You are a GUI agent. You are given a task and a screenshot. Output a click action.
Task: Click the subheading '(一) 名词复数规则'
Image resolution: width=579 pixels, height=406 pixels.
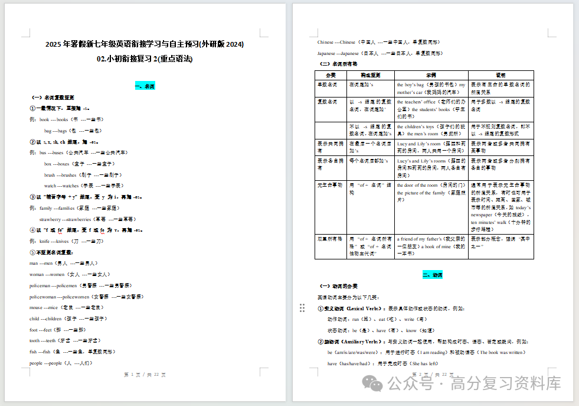[x=53, y=98]
